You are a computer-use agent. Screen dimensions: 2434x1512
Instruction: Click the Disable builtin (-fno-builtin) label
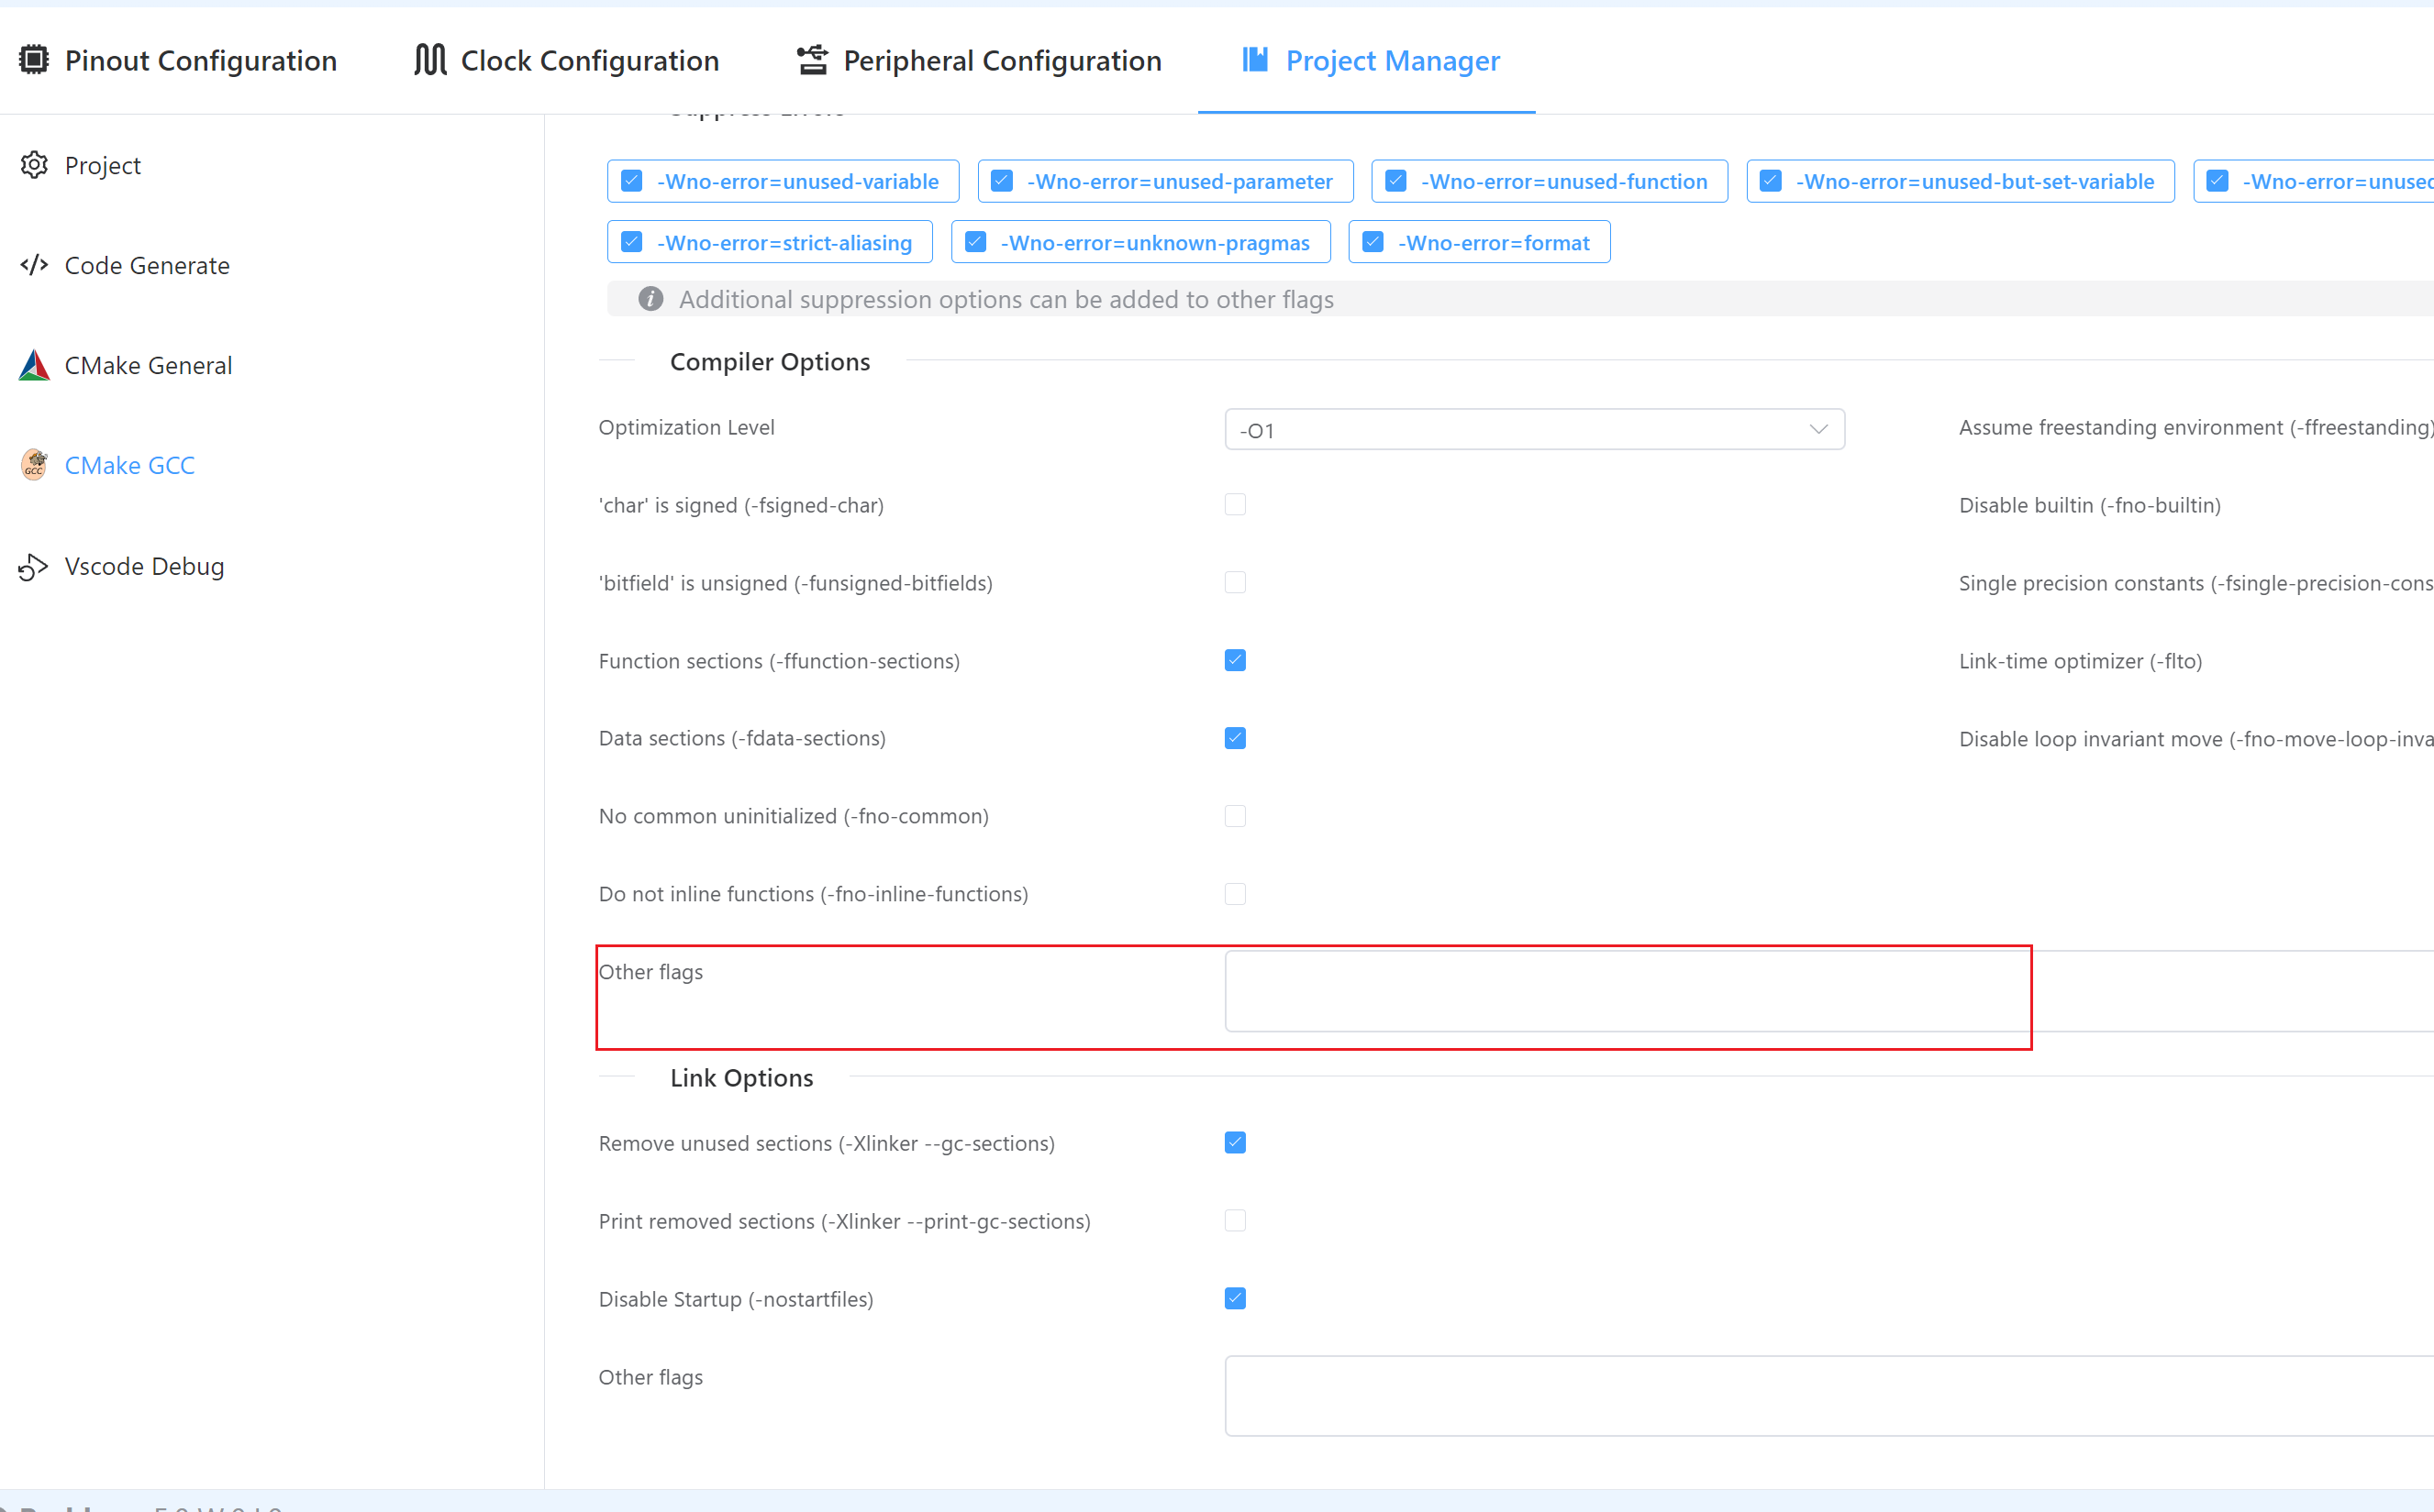click(2090, 505)
